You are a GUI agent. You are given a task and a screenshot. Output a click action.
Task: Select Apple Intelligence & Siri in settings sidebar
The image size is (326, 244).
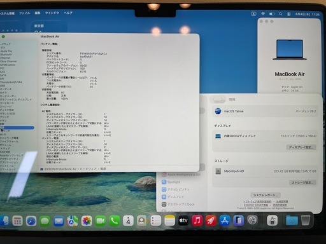pyautogui.click(x=181, y=175)
